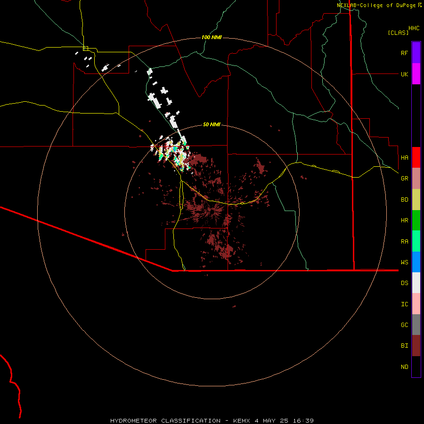Click the GC gray legend swatch
The height and width of the screenshot is (424, 424).
click(416, 325)
